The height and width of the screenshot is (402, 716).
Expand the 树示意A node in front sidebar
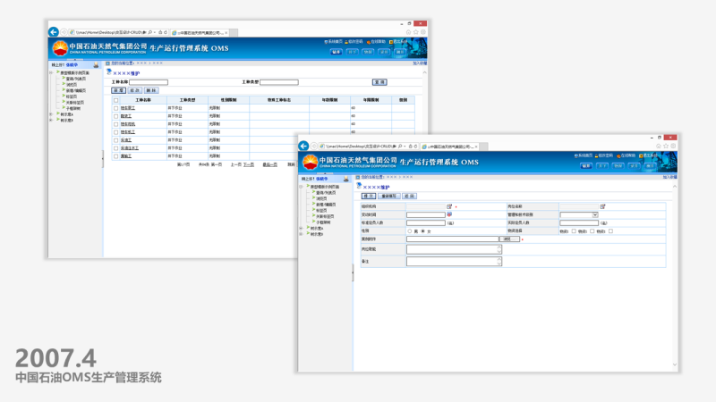tap(302, 228)
